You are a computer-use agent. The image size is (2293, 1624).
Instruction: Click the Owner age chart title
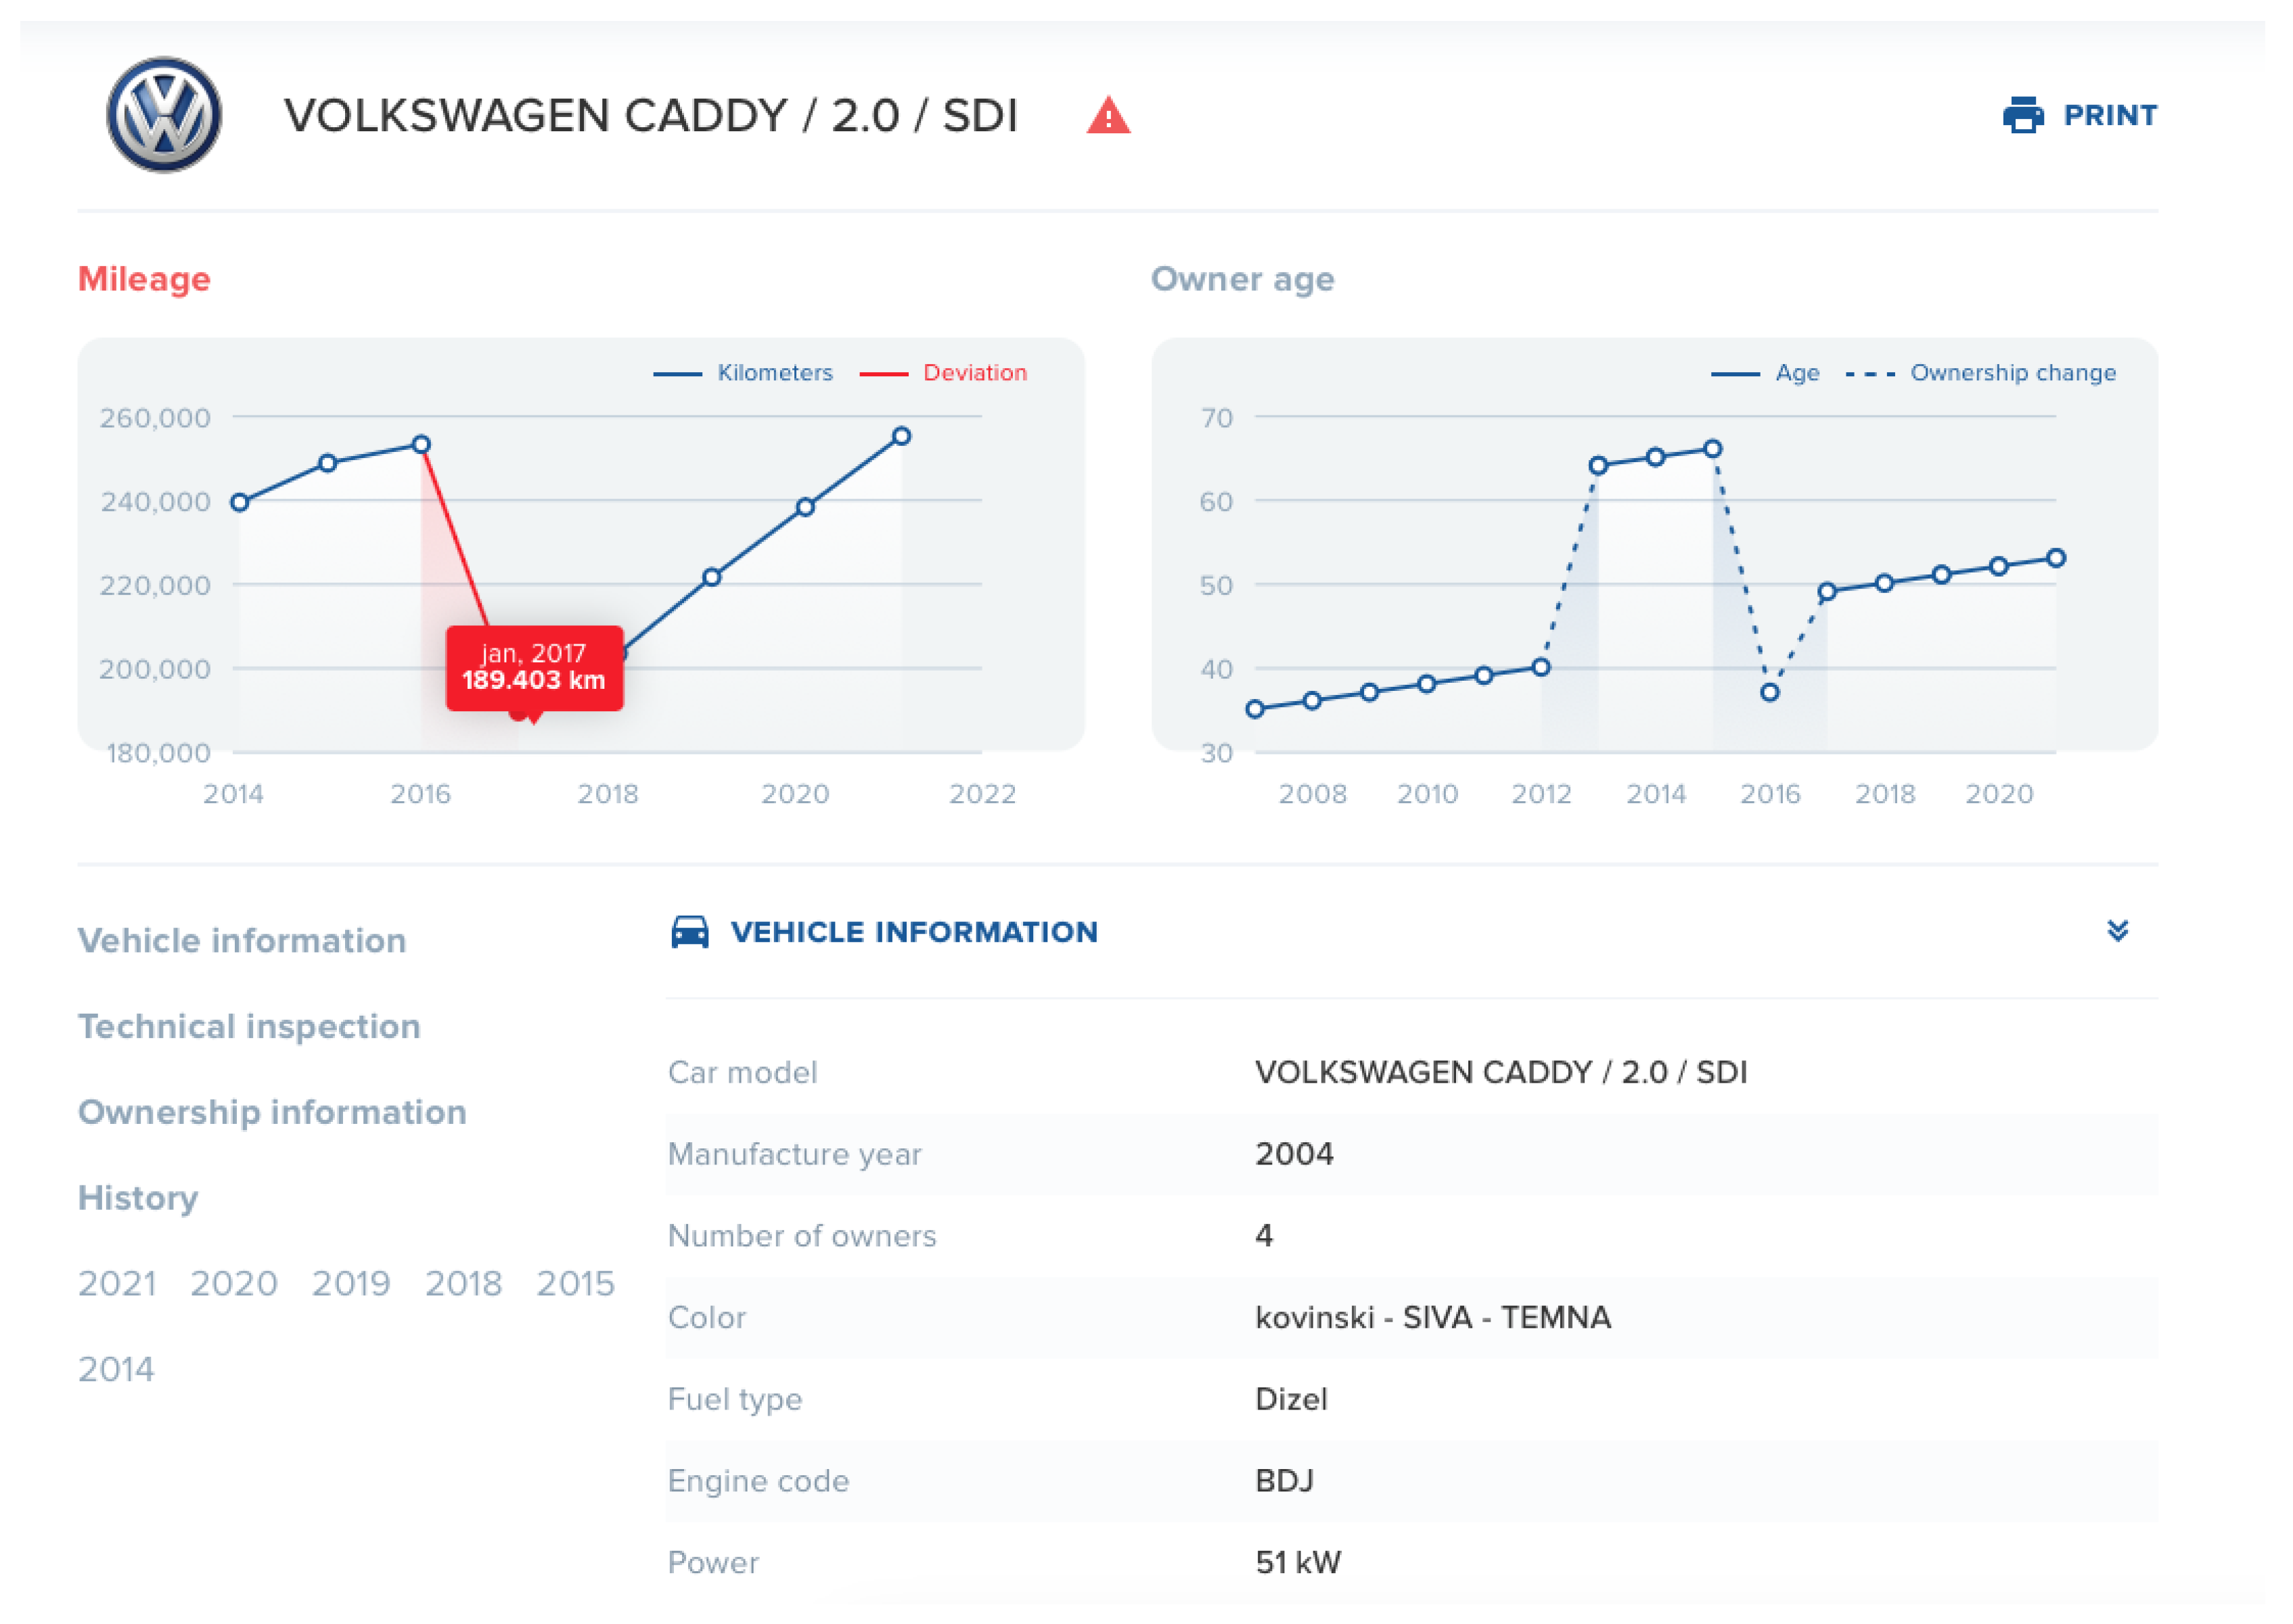click(x=1242, y=280)
